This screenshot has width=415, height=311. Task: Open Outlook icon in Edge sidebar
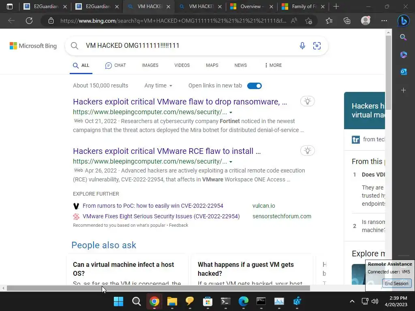point(403,72)
